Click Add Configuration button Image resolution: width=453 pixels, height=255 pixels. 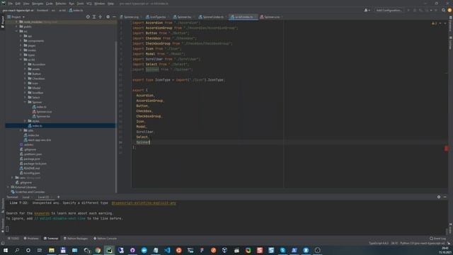click(389, 10)
